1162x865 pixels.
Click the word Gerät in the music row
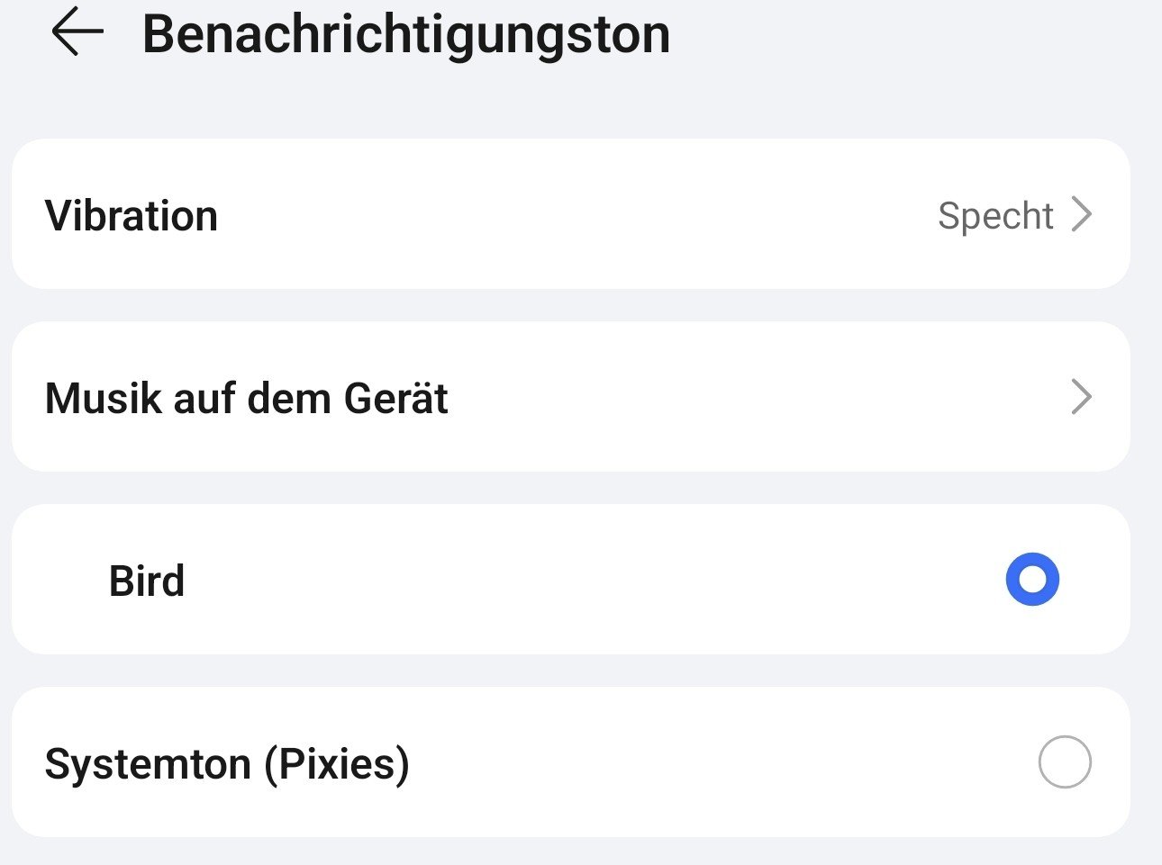click(395, 398)
